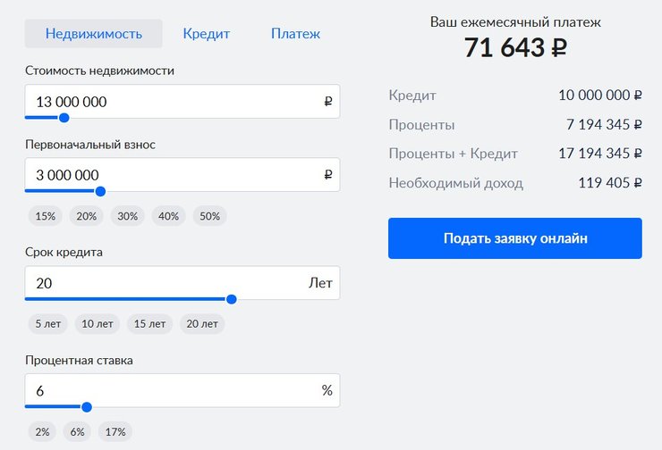Click the down payment slider handle
Screen dimensions: 662x450
coord(100,191)
